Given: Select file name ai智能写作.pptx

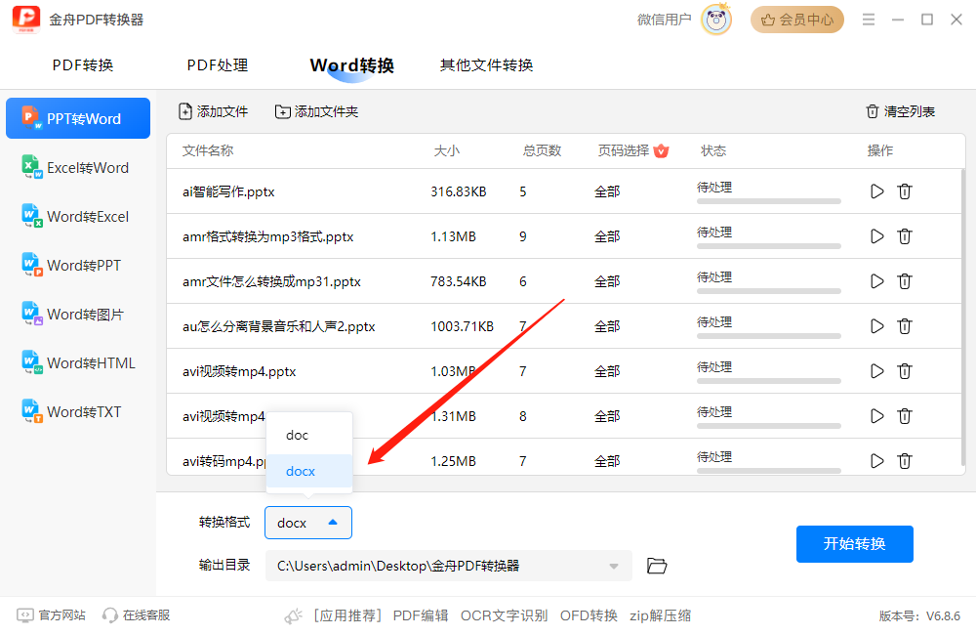Looking at the screenshot, I should 228,191.
